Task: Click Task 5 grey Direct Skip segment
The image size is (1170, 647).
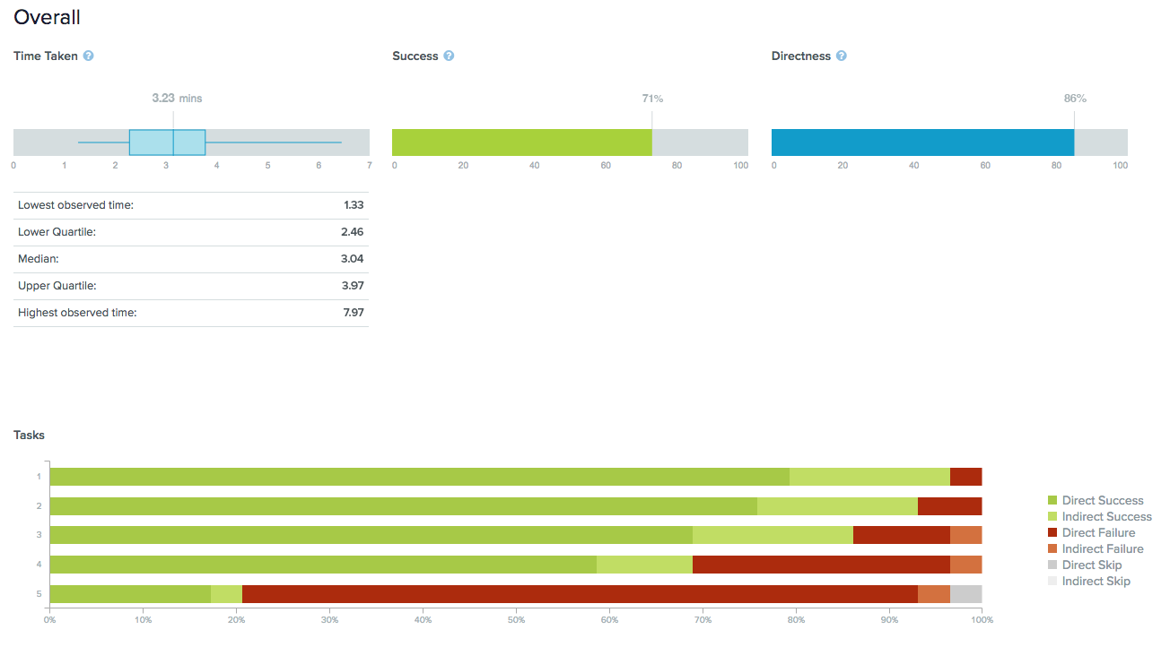Action: pos(965,594)
